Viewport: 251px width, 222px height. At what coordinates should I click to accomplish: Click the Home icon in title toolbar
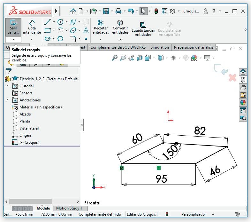pyautogui.click(x=73, y=11)
